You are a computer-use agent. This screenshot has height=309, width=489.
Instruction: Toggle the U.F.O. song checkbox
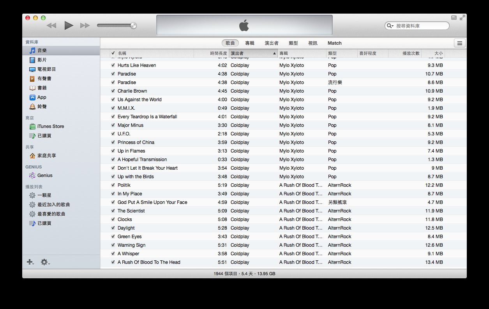pyautogui.click(x=113, y=134)
